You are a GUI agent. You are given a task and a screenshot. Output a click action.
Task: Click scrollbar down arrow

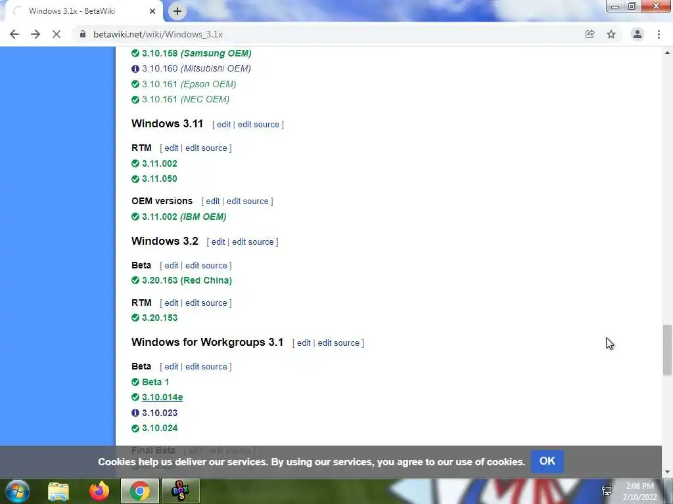coord(667,472)
